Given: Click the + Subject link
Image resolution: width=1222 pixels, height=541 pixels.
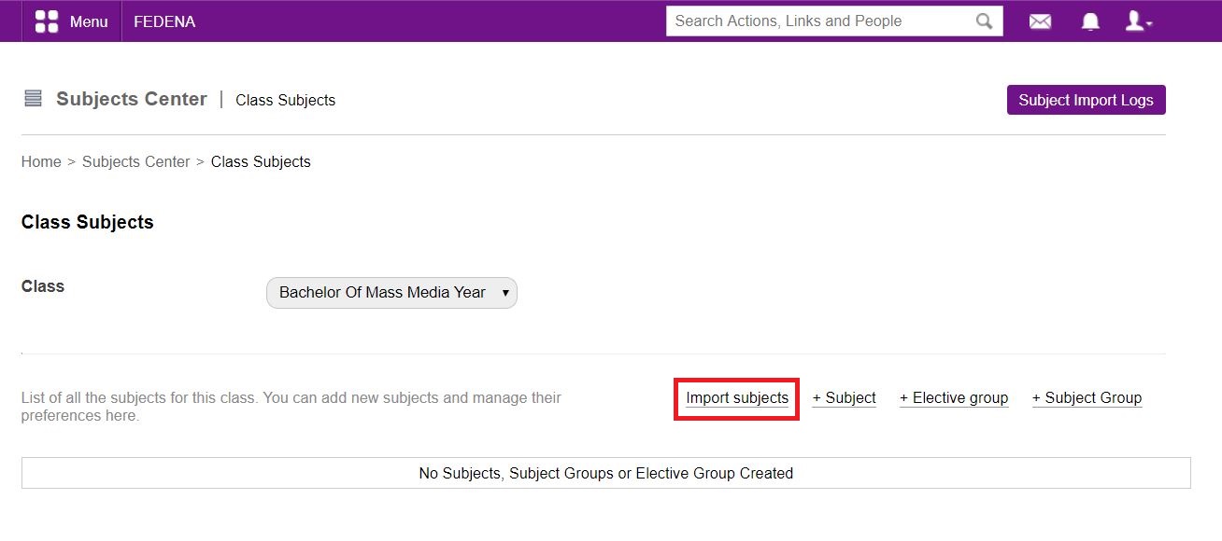Looking at the screenshot, I should (844, 398).
